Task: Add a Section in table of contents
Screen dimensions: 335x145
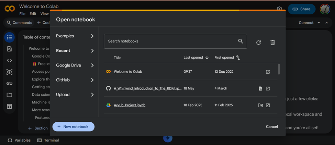Action: coord(38,128)
